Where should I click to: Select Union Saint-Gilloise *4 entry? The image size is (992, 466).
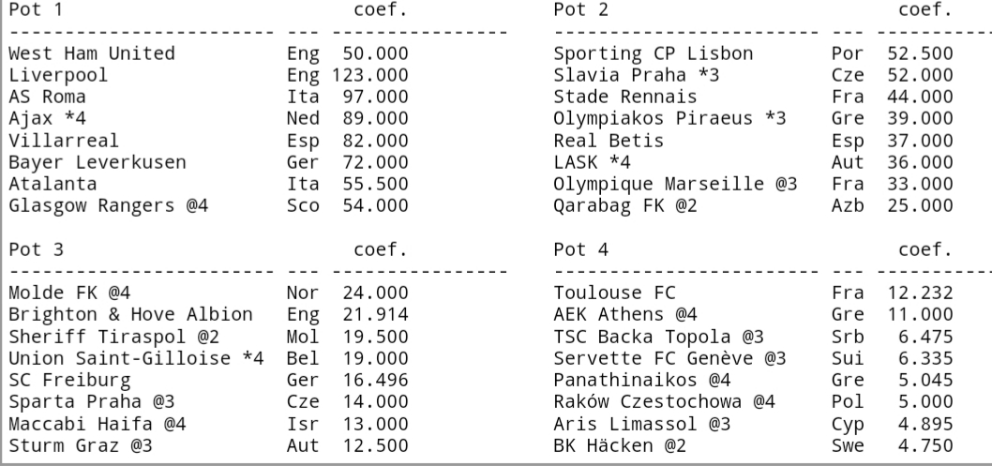coord(135,357)
